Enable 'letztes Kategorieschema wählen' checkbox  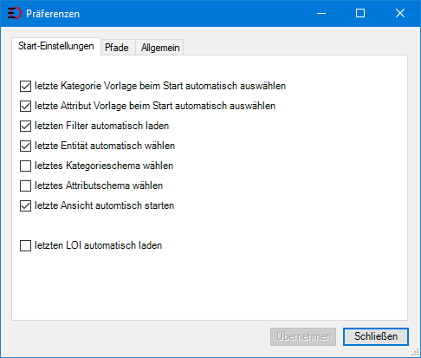pos(25,166)
